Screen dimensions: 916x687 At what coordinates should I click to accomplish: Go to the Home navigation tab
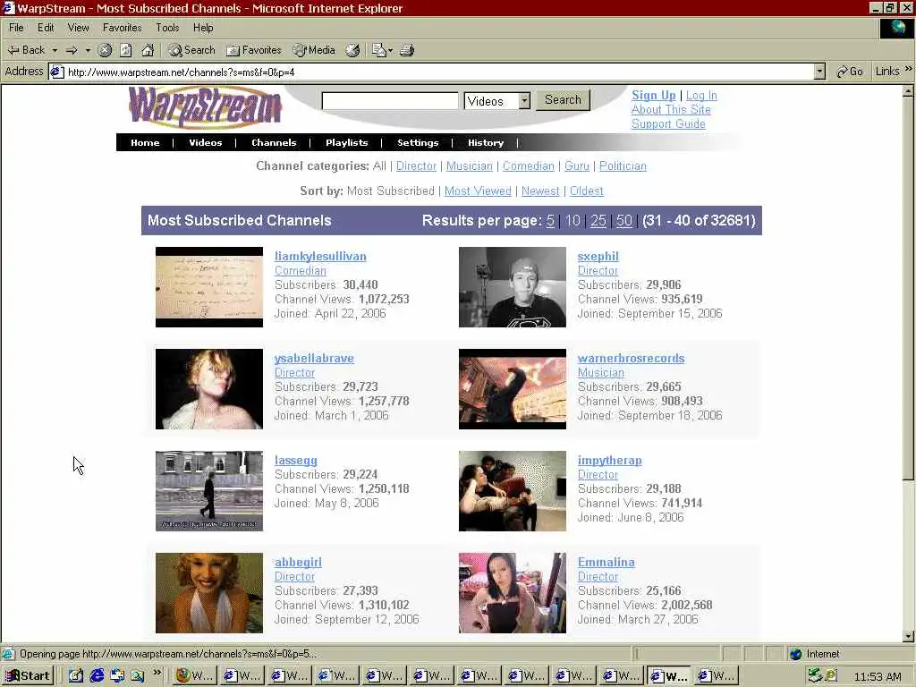coord(145,142)
